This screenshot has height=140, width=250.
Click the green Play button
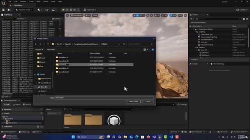click(63, 10)
